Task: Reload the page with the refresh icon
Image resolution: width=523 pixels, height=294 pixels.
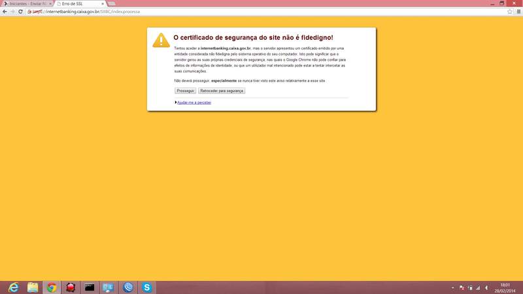Action: tap(20, 12)
